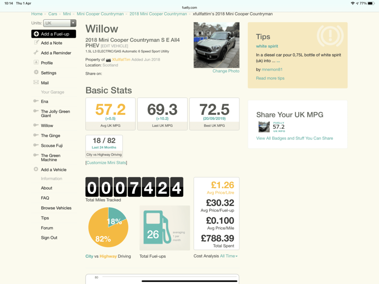This screenshot has height=284, width=379.
Task: Click the Willow car photo
Action: click(216, 45)
